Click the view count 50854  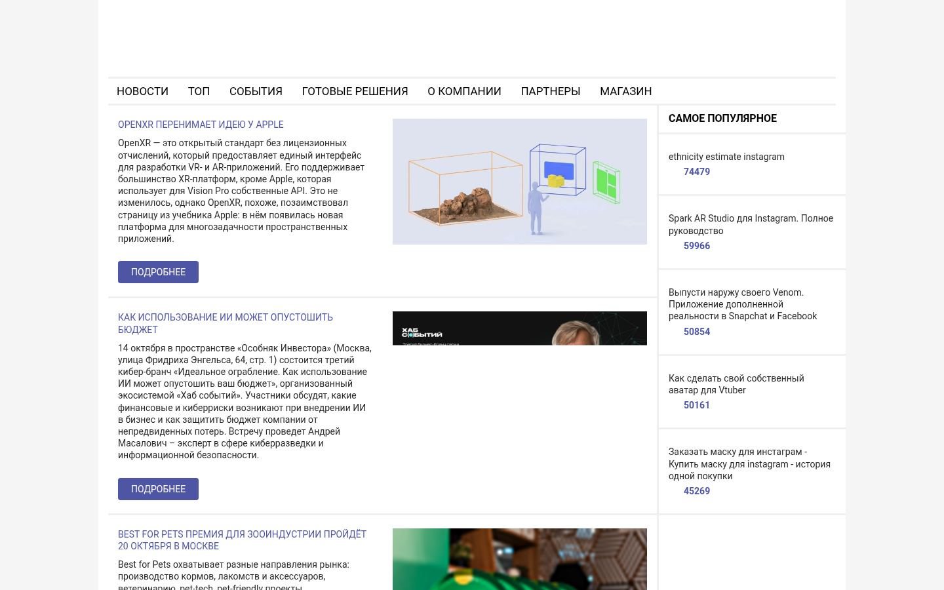coord(696,332)
